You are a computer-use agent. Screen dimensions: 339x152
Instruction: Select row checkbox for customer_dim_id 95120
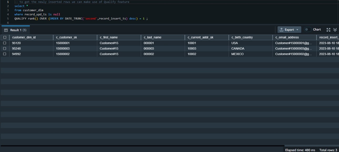pyautogui.click(x=5, y=43)
